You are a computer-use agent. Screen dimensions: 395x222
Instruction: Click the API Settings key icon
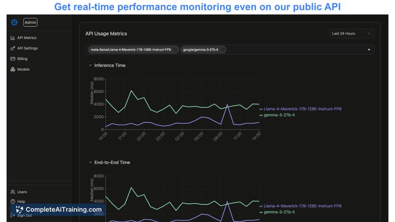(x=13, y=48)
